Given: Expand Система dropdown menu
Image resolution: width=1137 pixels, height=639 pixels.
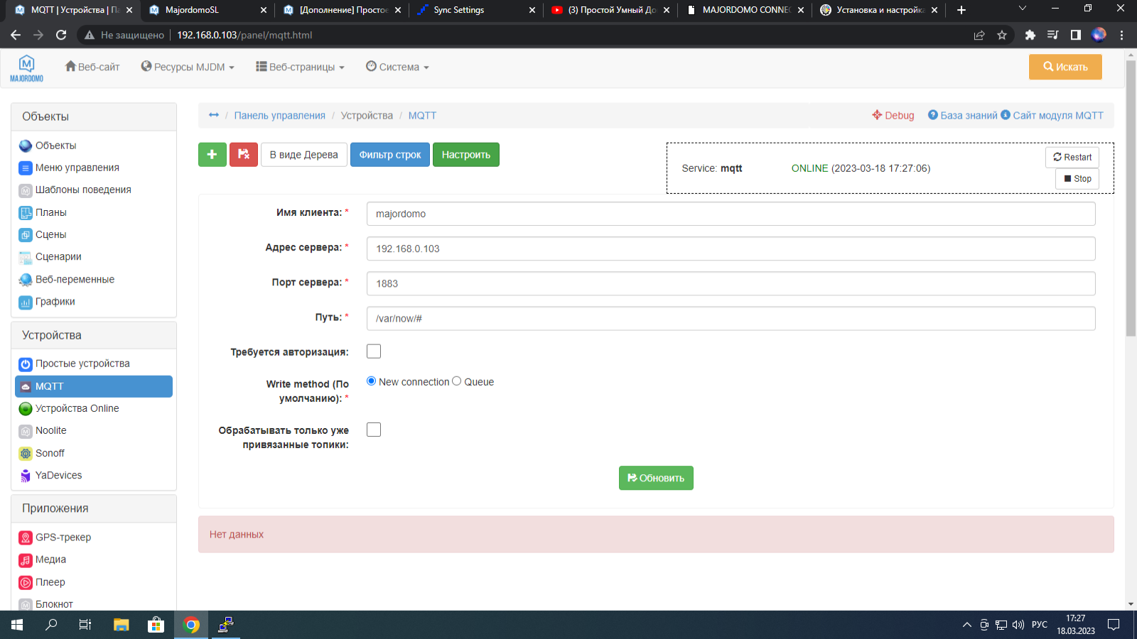Looking at the screenshot, I should 397,67.
